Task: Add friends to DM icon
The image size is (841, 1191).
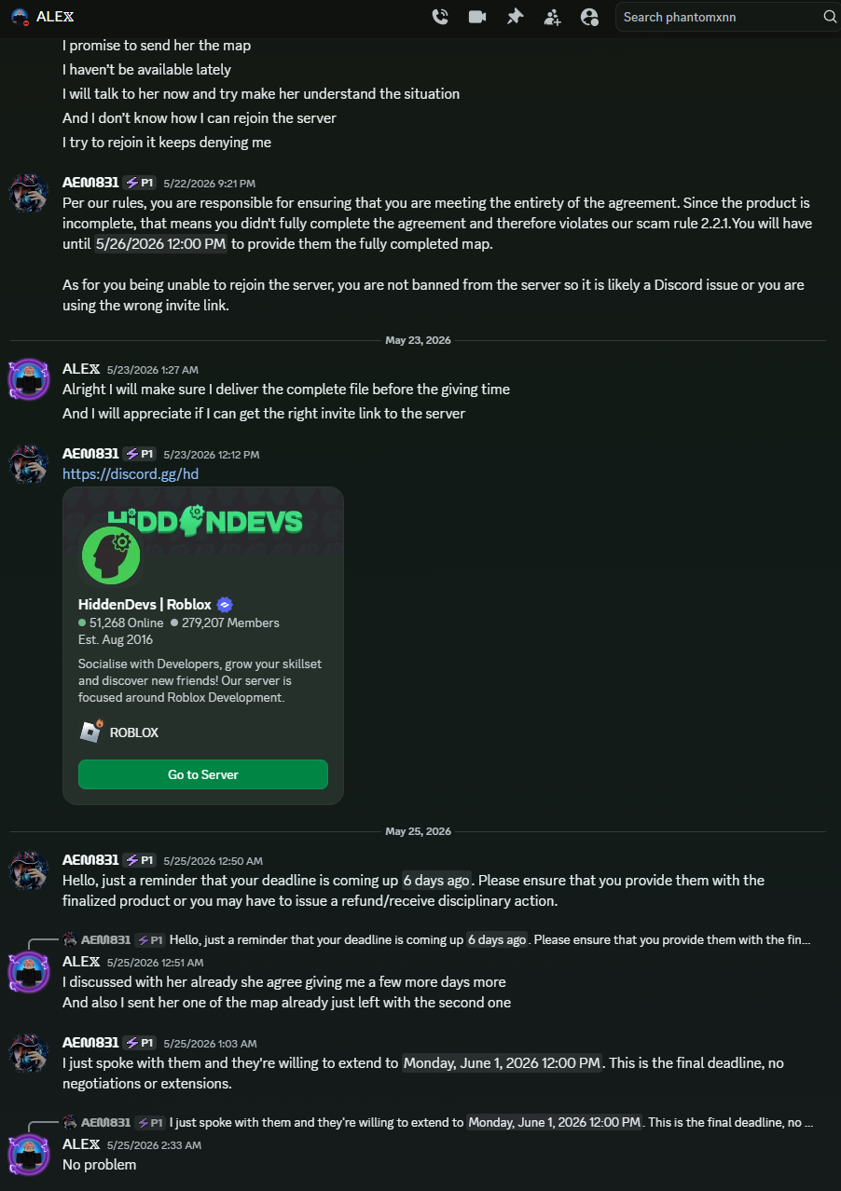Action: [x=552, y=17]
